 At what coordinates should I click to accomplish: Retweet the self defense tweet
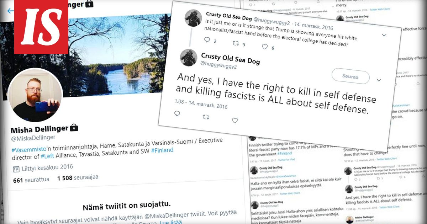tap(206, 117)
